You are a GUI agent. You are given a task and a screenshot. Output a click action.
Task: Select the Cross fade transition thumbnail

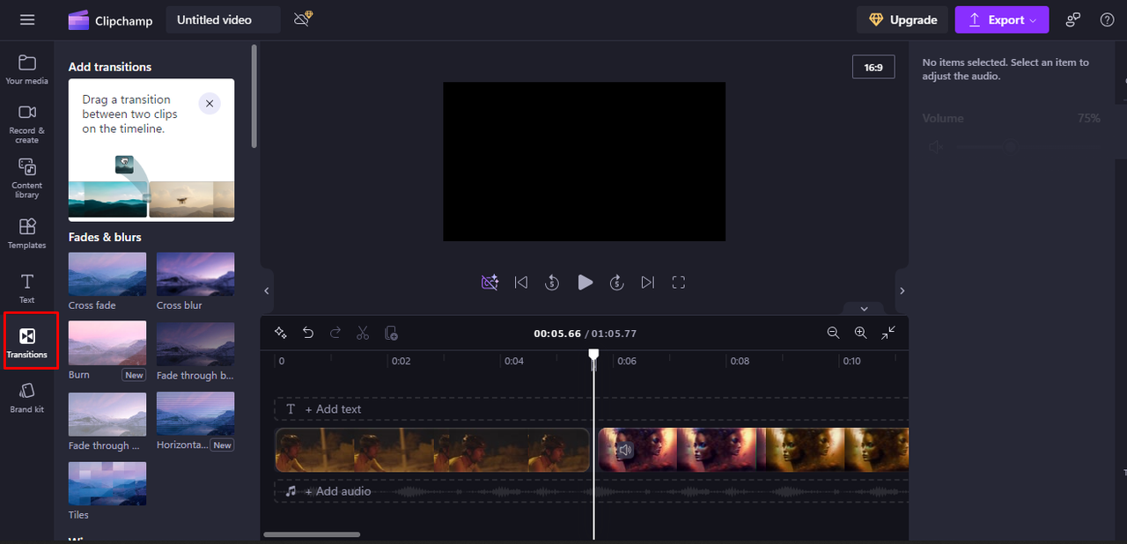(x=107, y=274)
